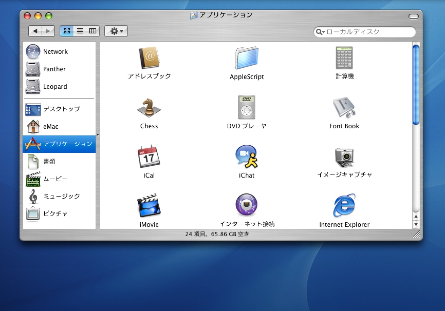Viewport: 445px width, 311px height.
Task: Select the Internet Explorer icon
Action: (x=344, y=205)
